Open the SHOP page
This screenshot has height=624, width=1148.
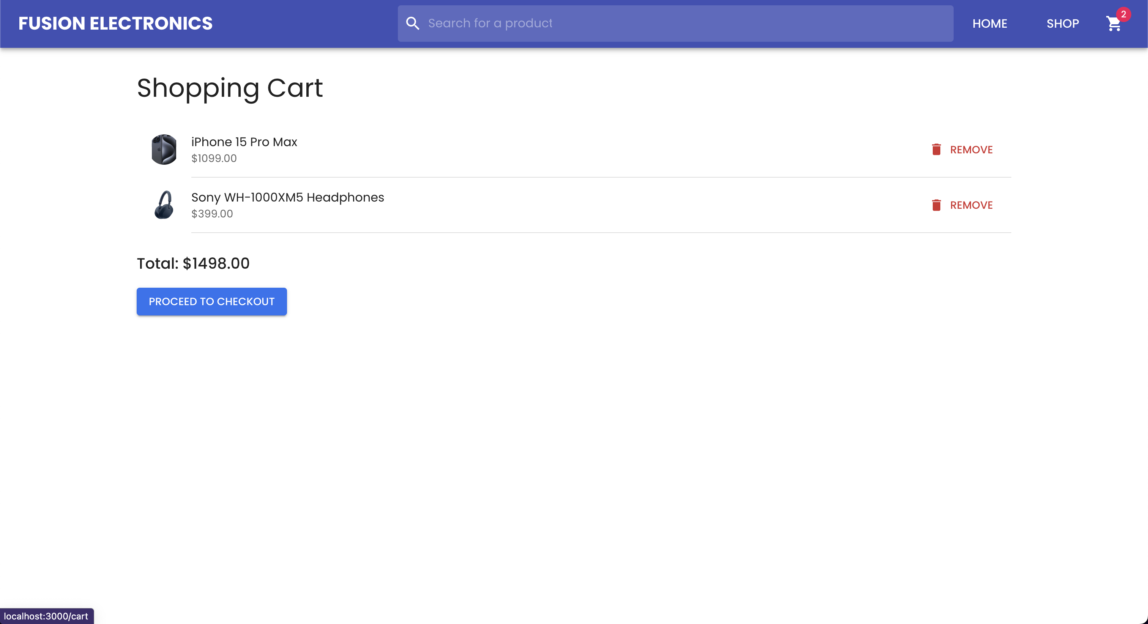(x=1063, y=24)
